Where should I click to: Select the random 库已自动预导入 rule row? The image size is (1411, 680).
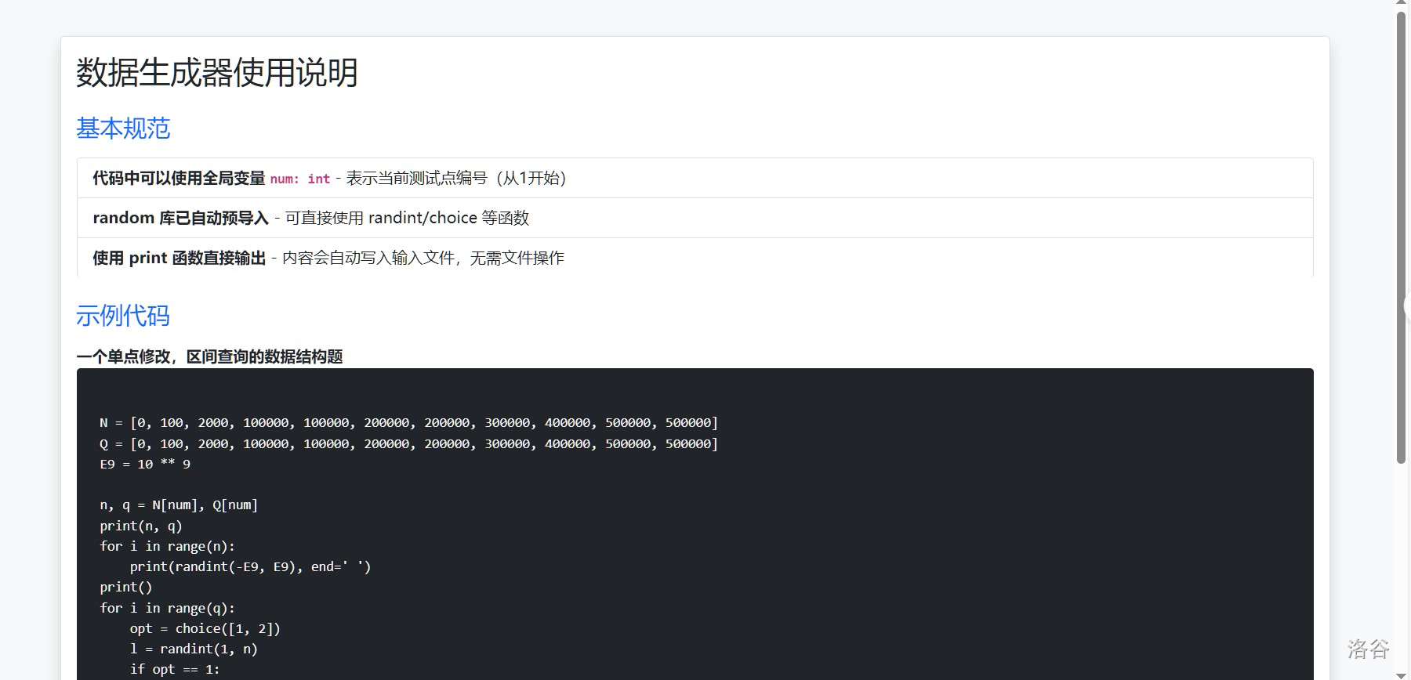[695, 218]
